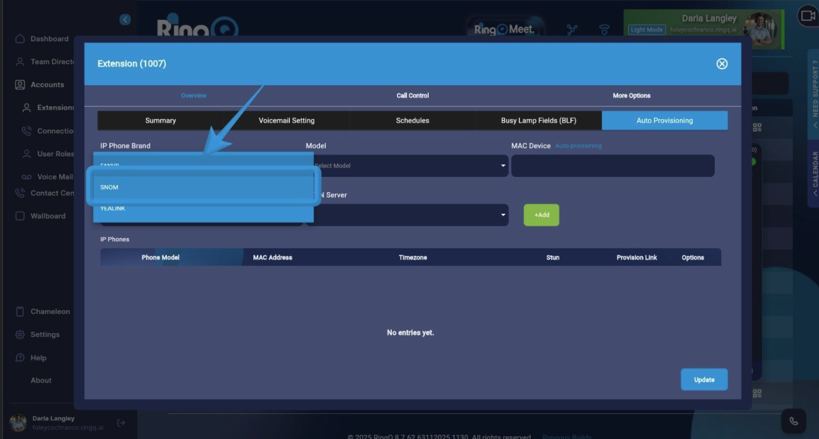
Task: Click the wifi status icon in top bar
Action: (604, 29)
